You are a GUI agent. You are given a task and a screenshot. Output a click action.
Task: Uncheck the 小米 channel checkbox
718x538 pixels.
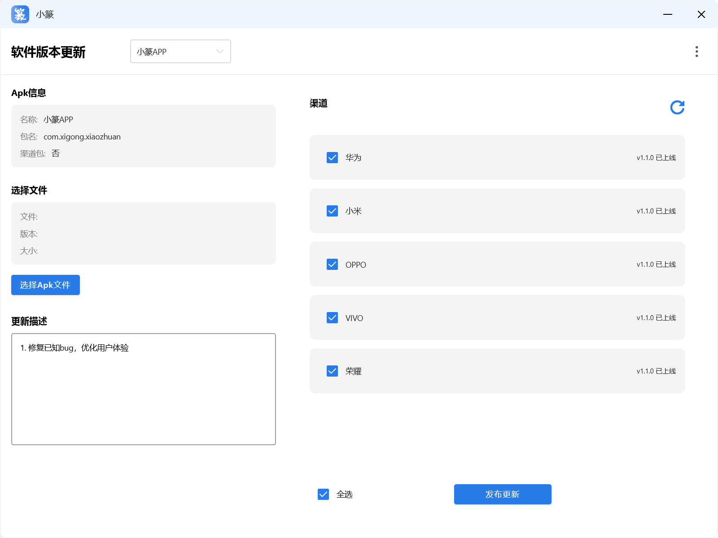[332, 211]
